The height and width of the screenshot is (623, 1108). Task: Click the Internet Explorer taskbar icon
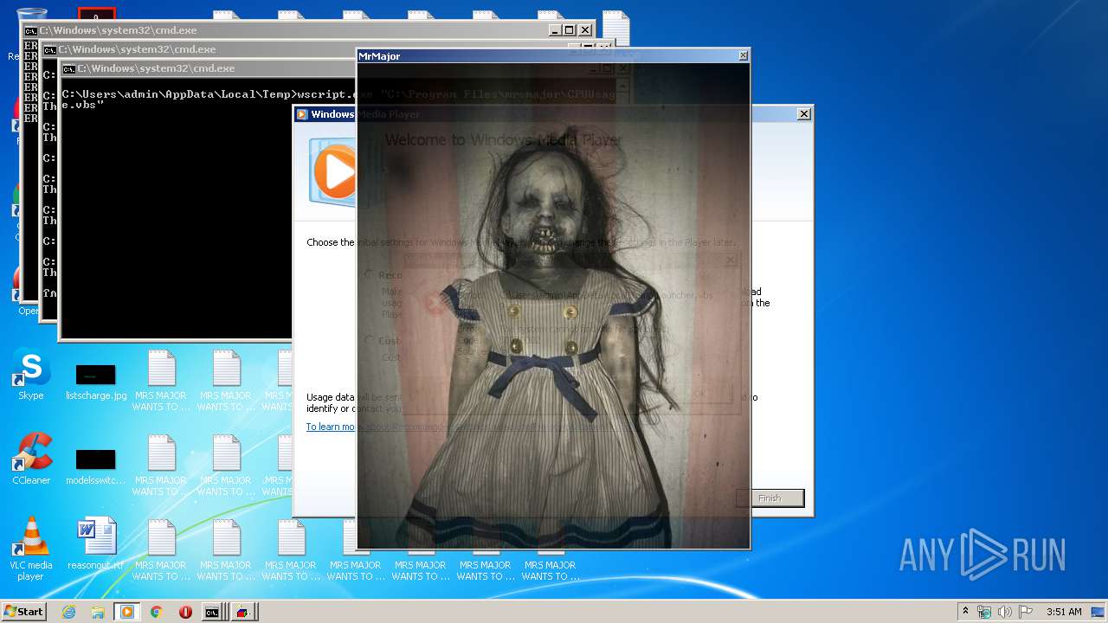click(x=68, y=612)
